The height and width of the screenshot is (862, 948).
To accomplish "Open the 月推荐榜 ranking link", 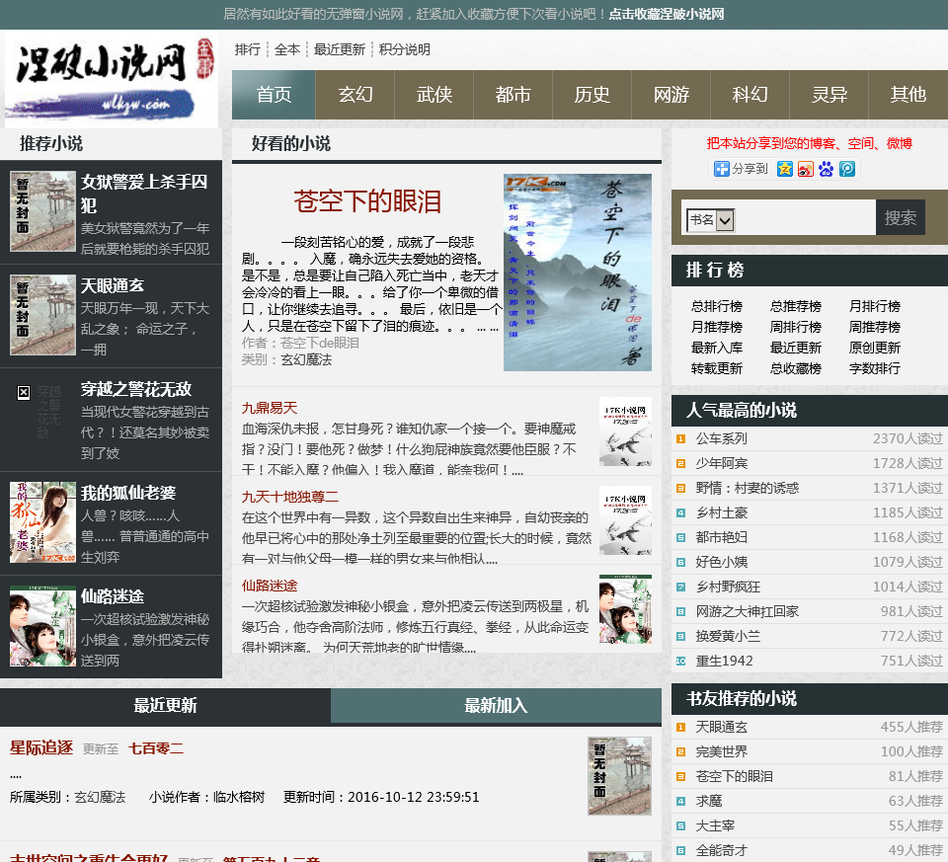I will click(x=717, y=327).
